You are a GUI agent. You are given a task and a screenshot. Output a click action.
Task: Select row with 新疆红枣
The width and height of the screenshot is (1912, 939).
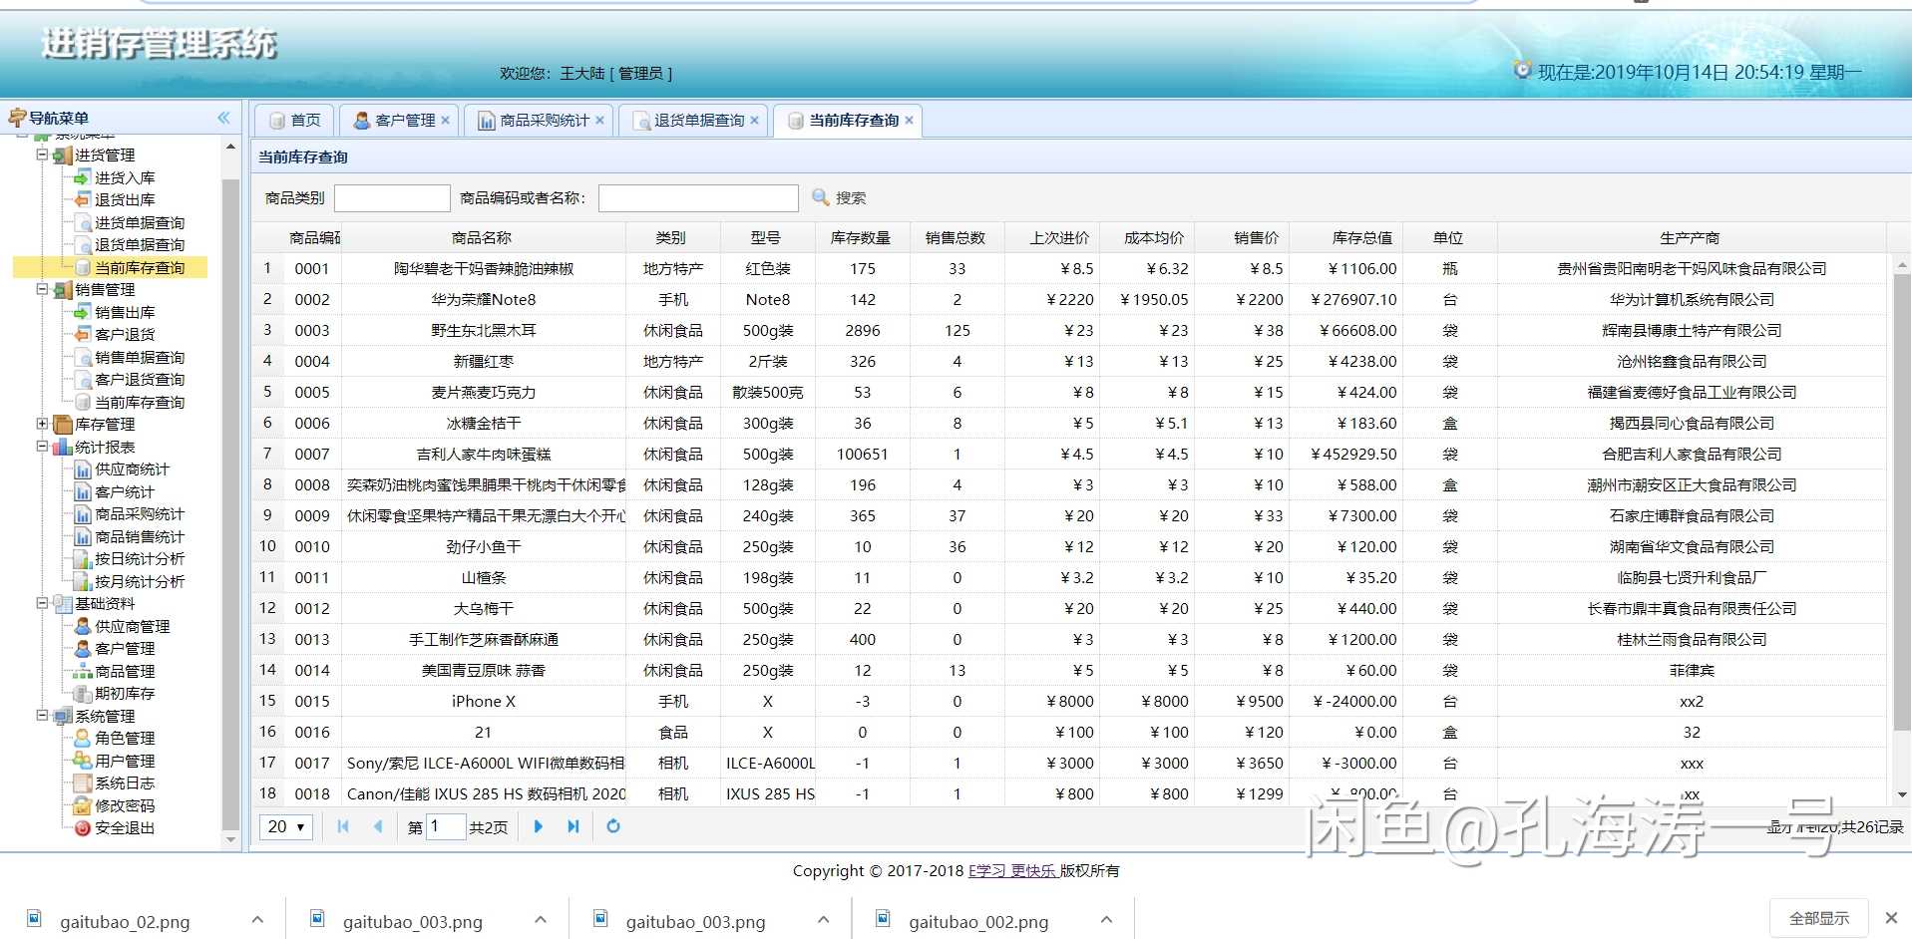click(1069, 361)
